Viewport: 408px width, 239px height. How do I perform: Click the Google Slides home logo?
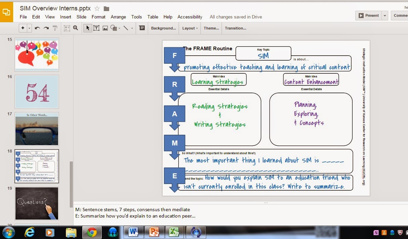(x=6, y=12)
